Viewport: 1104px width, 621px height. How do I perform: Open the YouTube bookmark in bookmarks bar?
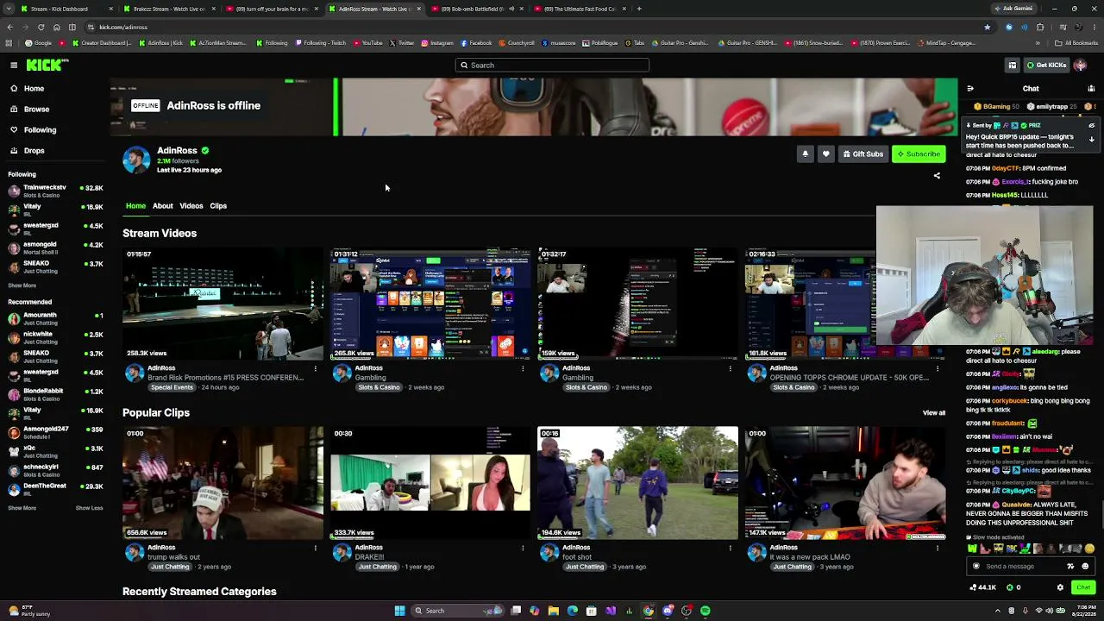367,42
